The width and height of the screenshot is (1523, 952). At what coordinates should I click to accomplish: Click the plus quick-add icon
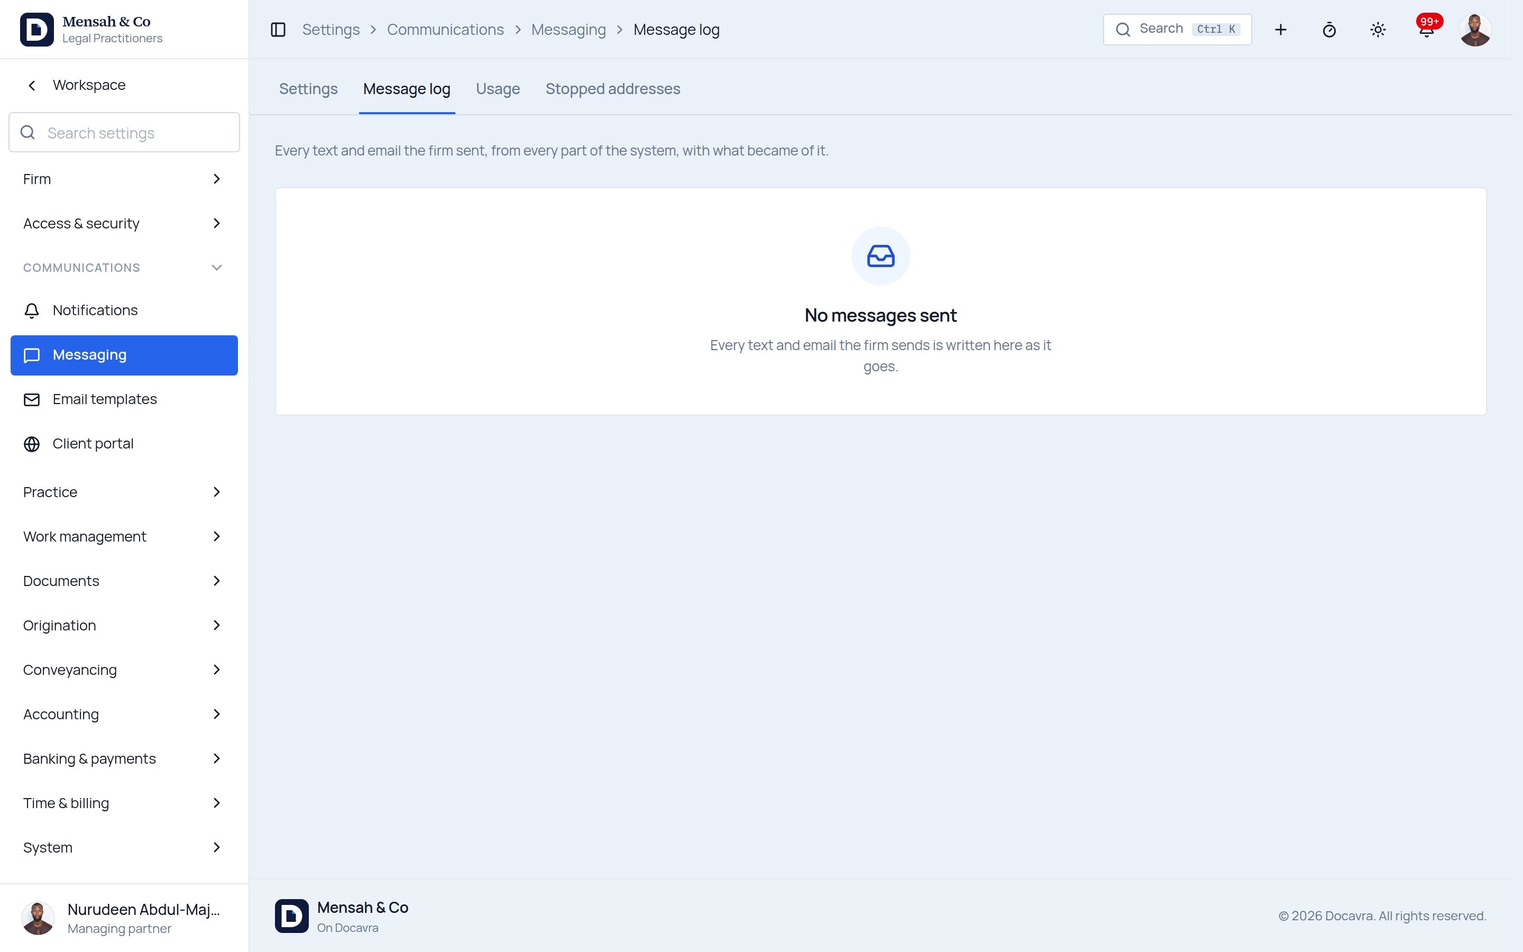click(x=1280, y=30)
